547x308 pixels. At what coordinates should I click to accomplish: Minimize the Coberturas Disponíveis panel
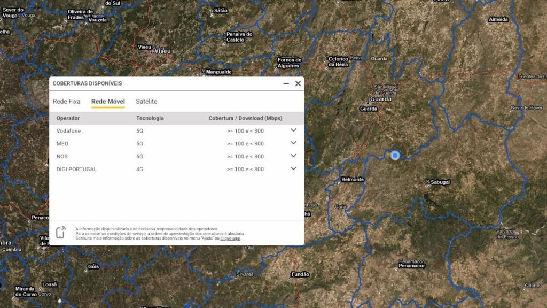pos(286,83)
